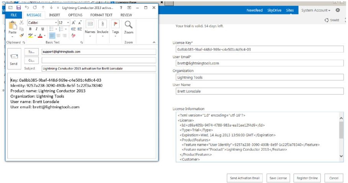The width and height of the screenshot is (348, 183).
Task: Apply the red font color
Action: [x=40, y=36]
